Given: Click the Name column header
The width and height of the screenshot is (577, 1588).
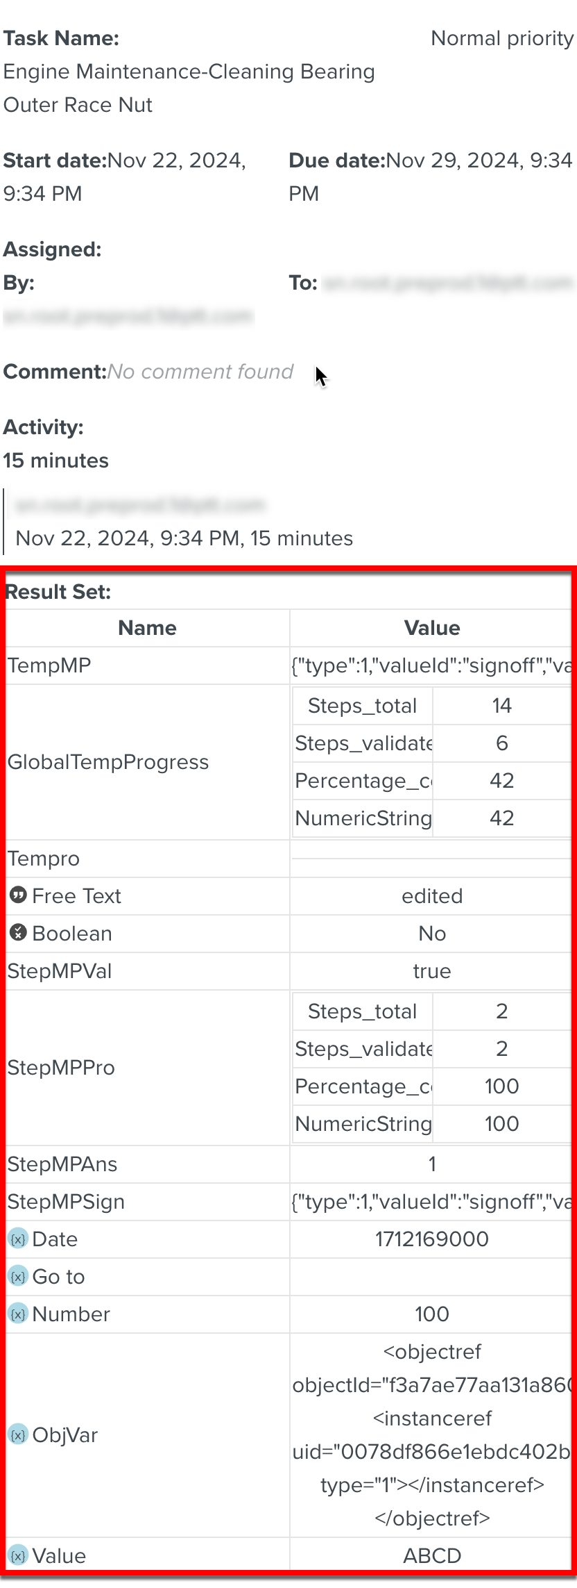Looking at the screenshot, I should [x=147, y=628].
